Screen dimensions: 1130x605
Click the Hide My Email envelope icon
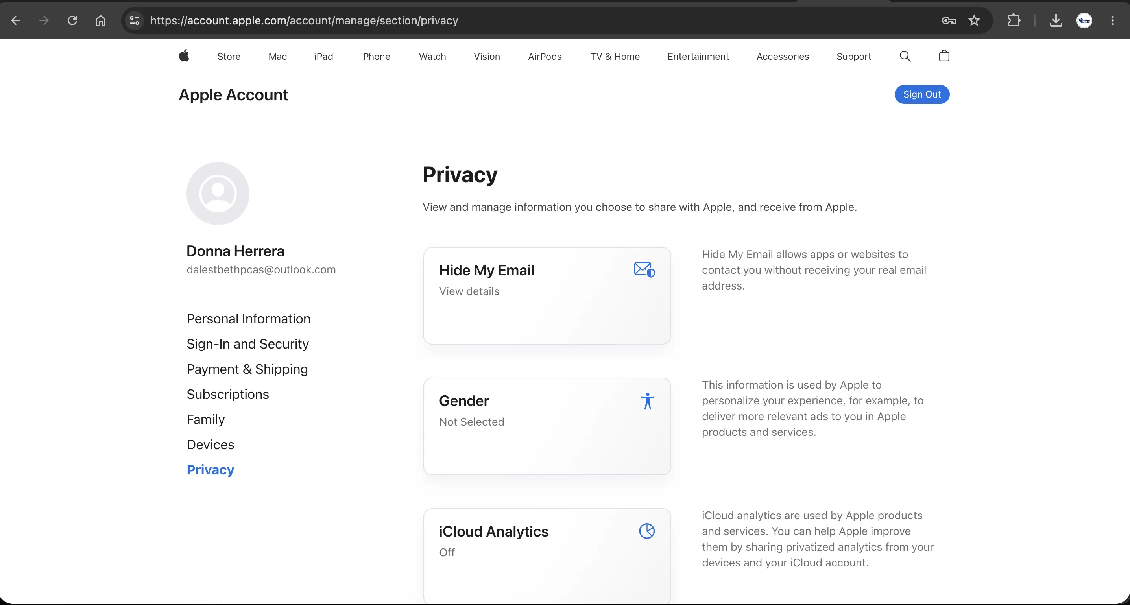644,269
